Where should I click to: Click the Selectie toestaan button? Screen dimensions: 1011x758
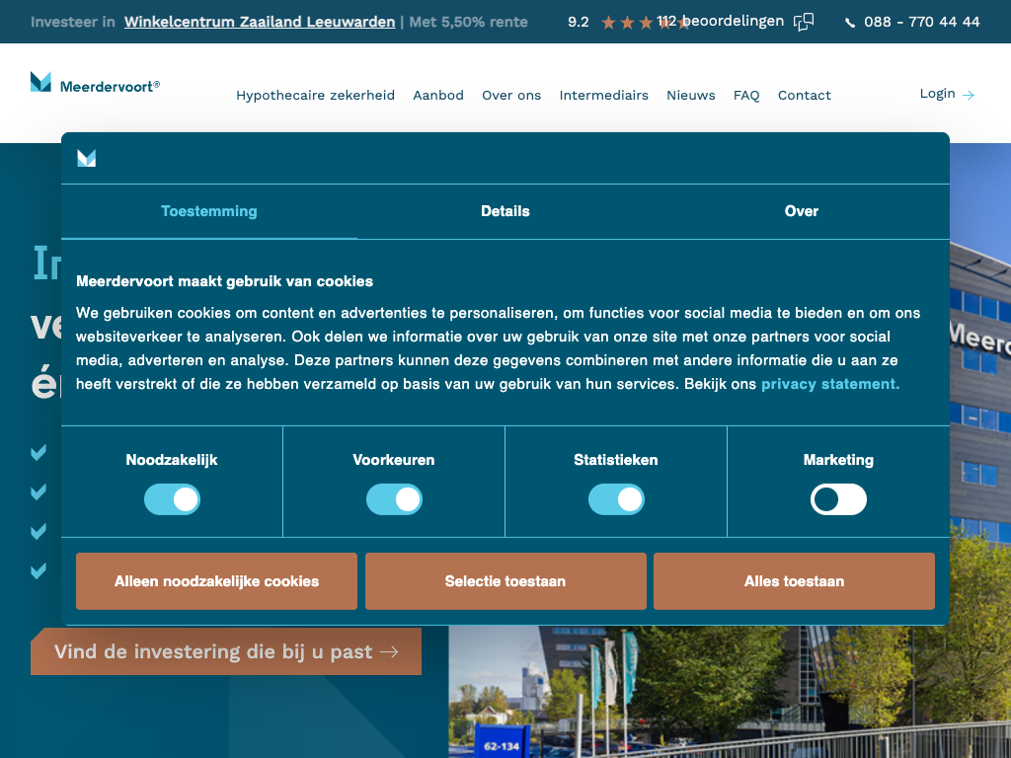[x=505, y=581]
